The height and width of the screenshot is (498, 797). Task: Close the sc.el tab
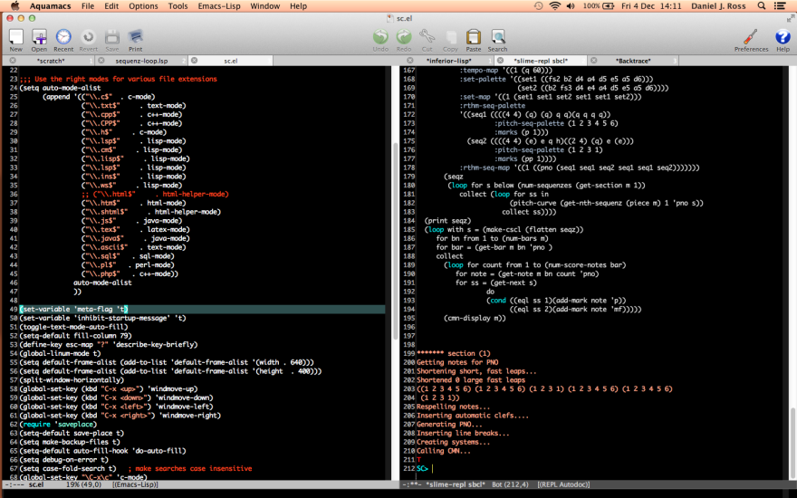click(194, 61)
